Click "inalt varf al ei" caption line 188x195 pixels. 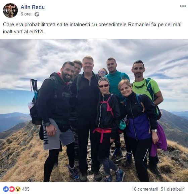point(23,32)
